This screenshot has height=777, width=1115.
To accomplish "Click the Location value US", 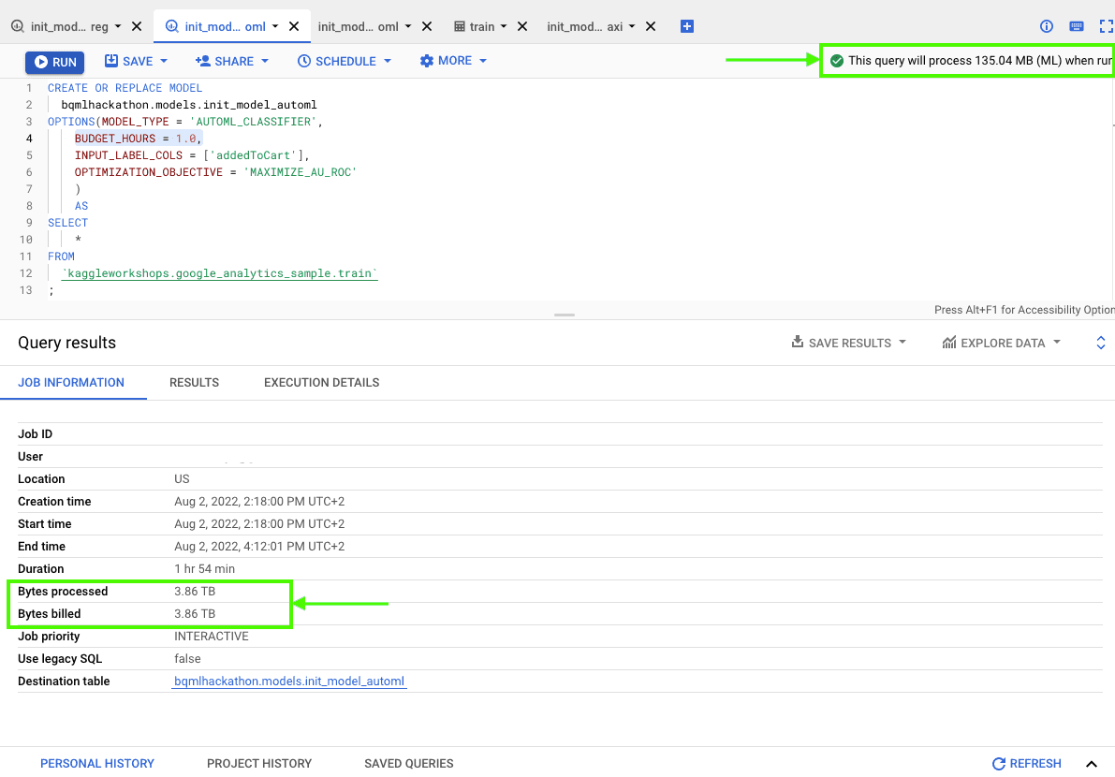I will point(182,479).
